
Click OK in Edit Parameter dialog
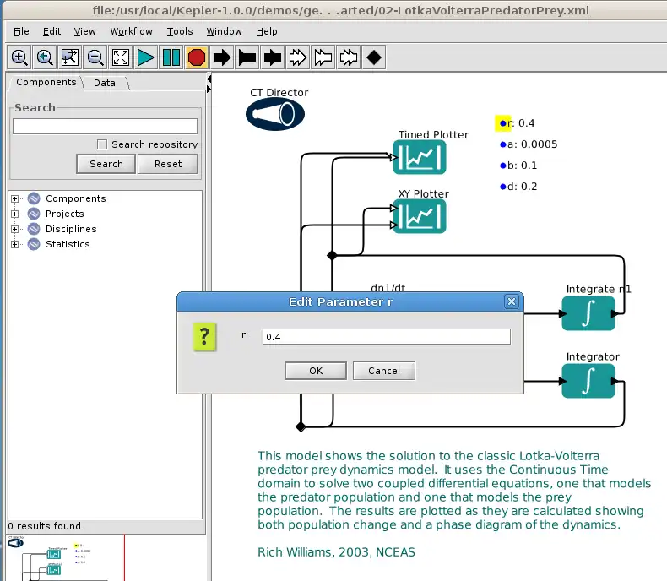tap(315, 371)
